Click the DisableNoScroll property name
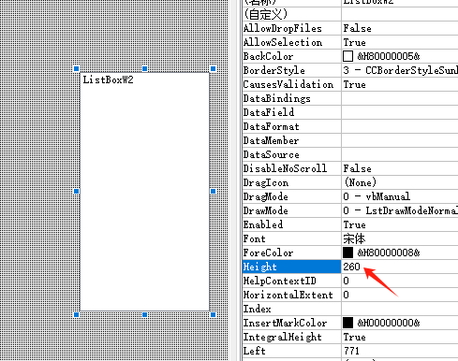Image resolution: width=458 pixels, height=361 pixels. pos(285,168)
